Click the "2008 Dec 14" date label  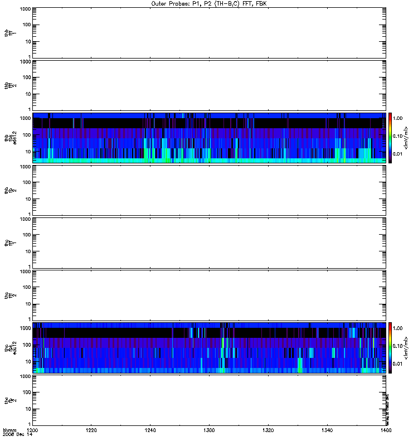tap(18, 434)
